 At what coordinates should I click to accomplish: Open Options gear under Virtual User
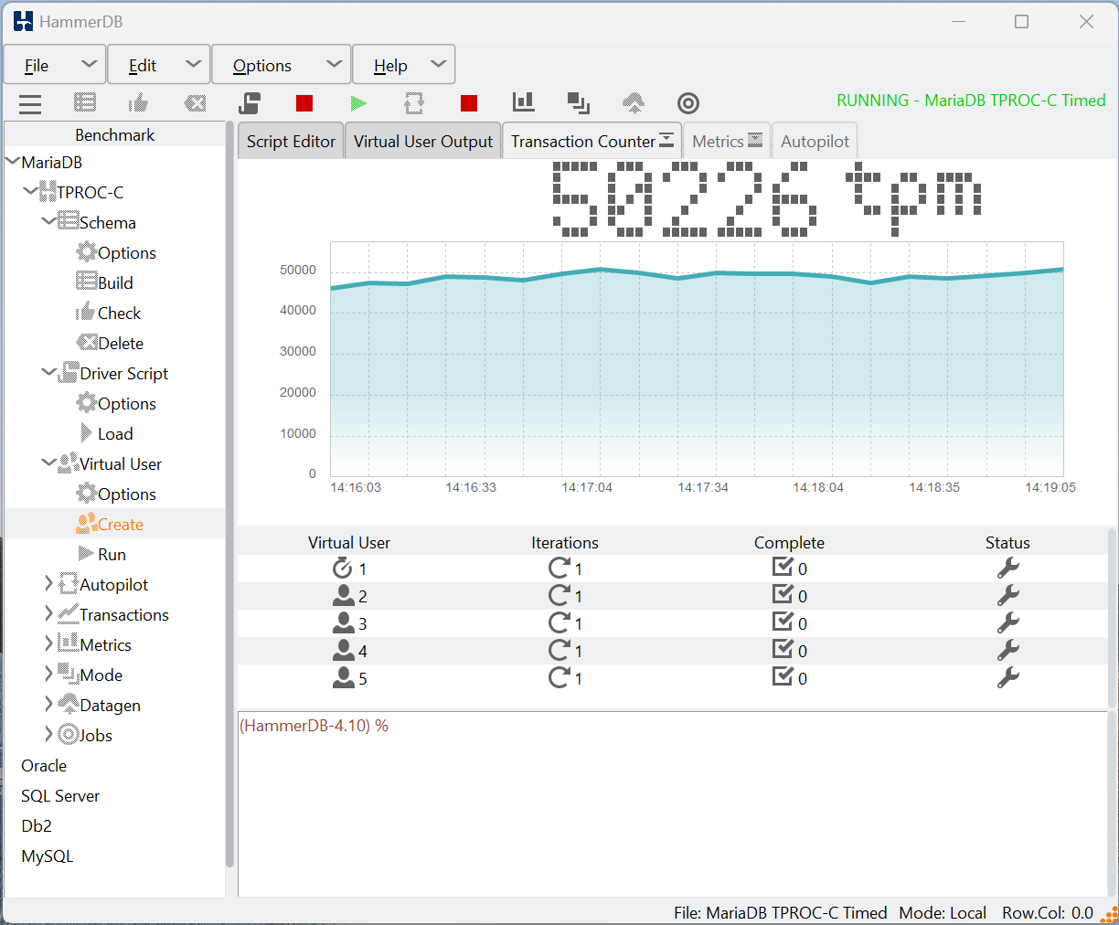click(x=86, y=494)
